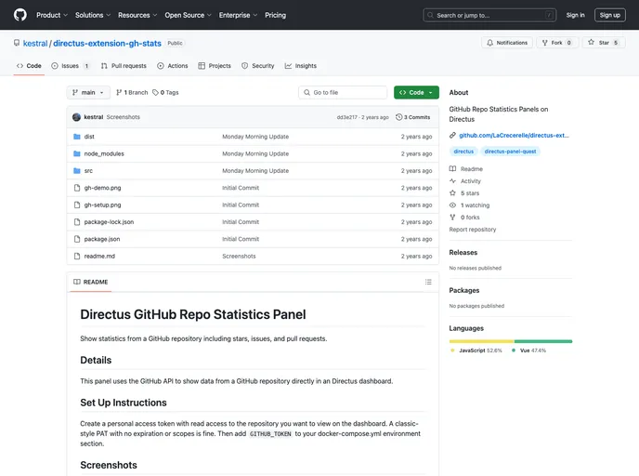Click kestral's avatar in commit row
This screenshot has width=639, height=476.
click(76, 117)
